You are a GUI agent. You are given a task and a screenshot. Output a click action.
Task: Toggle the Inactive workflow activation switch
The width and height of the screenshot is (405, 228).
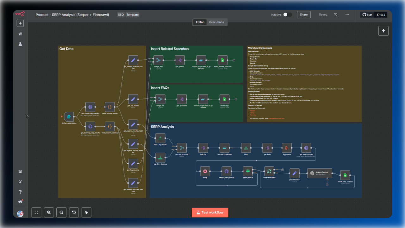pyautogui.click(x=287, y=15)
